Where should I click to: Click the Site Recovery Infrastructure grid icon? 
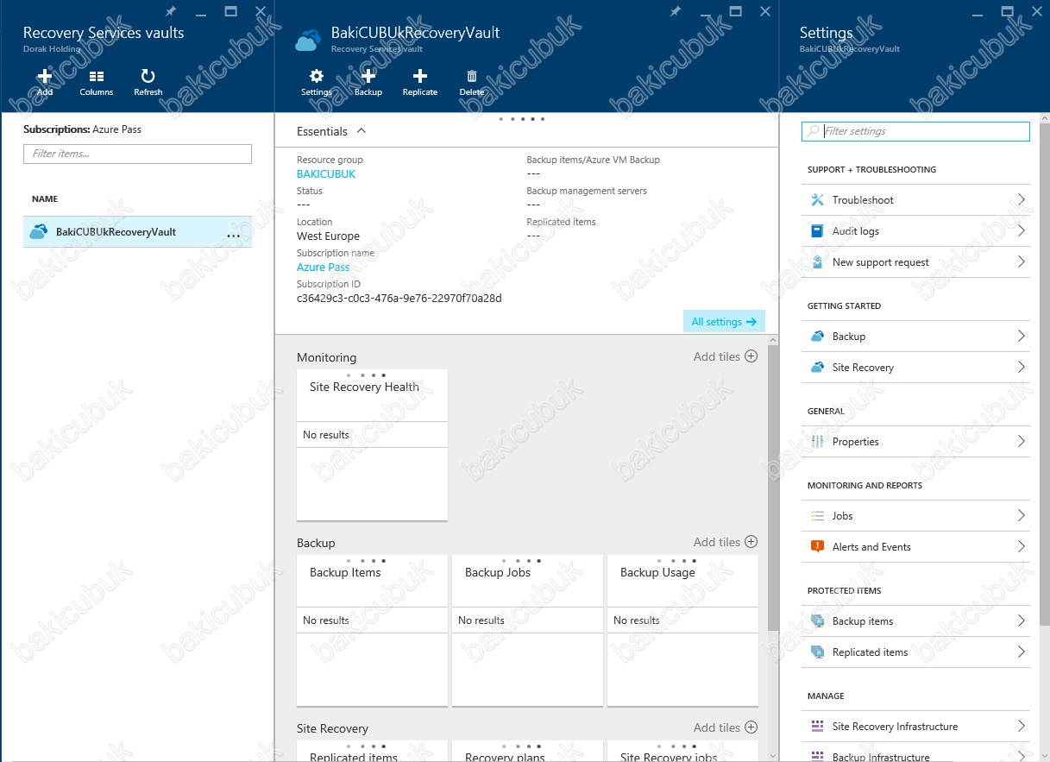tap(817, 727)
